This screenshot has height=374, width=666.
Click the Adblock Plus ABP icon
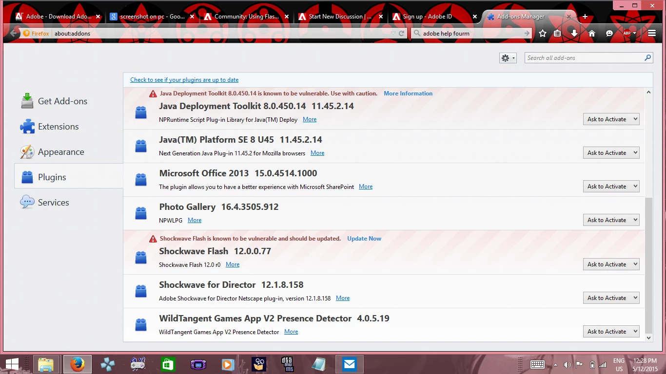[x=627, y=33]
